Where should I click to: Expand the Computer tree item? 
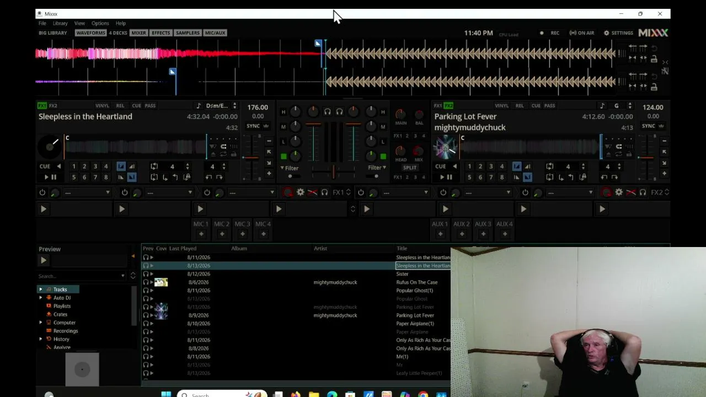(40, 323)
